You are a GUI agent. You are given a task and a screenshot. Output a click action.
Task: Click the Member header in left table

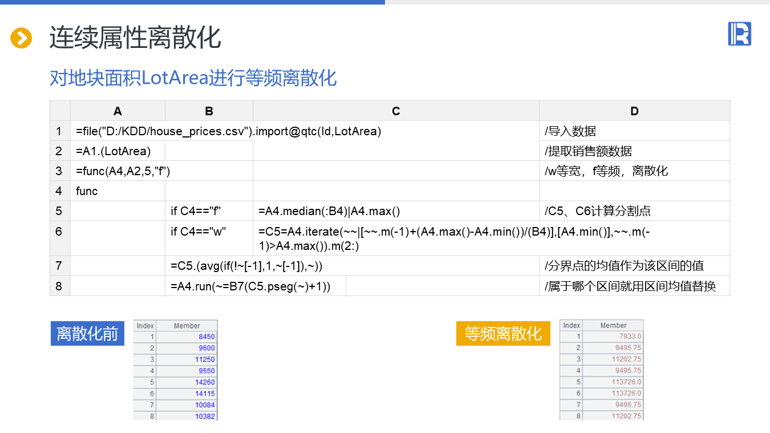(x=187, y=326)
